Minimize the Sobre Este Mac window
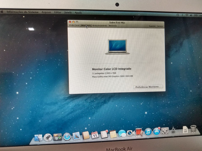The height and width of the screenshot is (151, 202). [74, 22]
